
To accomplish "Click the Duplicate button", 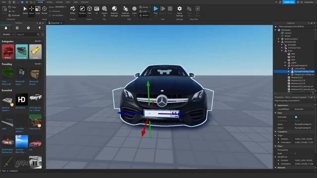I will tap(14, 15).
